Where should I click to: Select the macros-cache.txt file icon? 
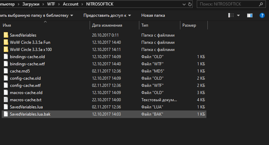point(5,100)
